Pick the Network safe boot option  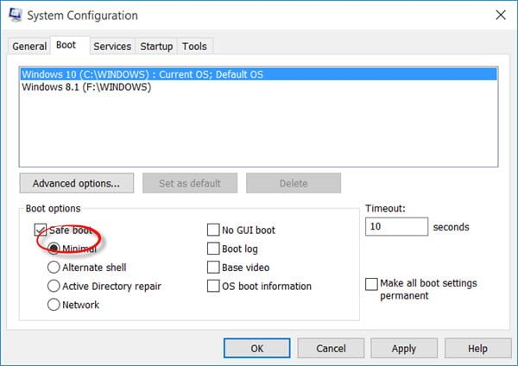pos(54,305)
